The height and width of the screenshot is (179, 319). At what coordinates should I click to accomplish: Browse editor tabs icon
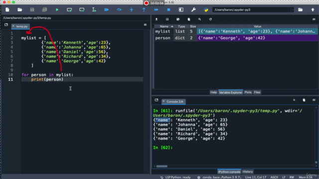pyautogui.click(x=6, y=25)
